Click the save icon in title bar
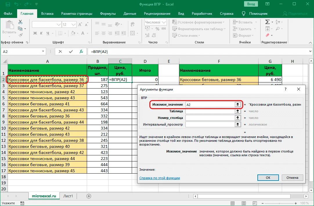 pos(8,4)
